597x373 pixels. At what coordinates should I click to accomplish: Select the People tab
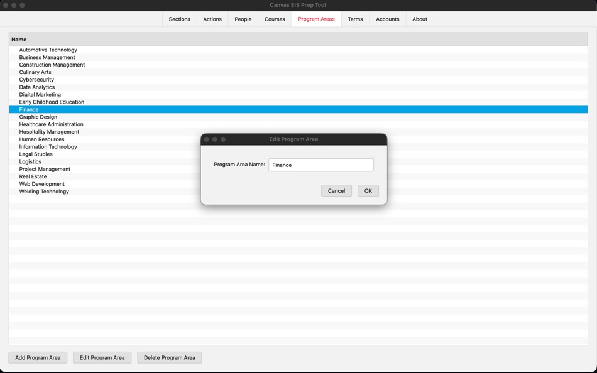tap(243, 19)
